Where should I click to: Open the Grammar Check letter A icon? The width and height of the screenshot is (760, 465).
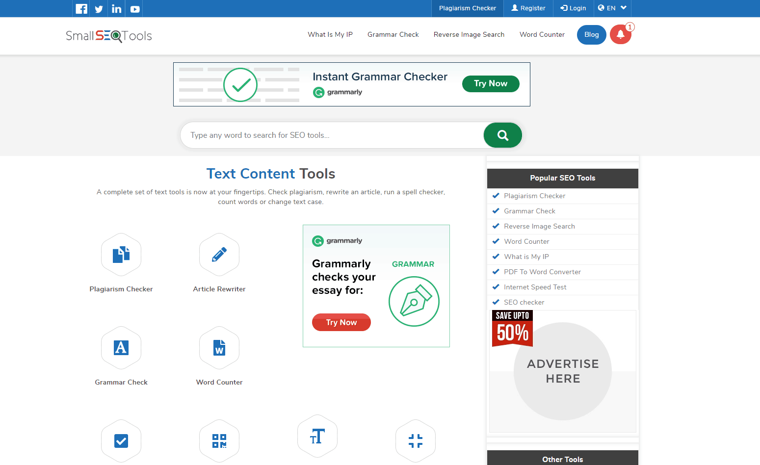121,348
